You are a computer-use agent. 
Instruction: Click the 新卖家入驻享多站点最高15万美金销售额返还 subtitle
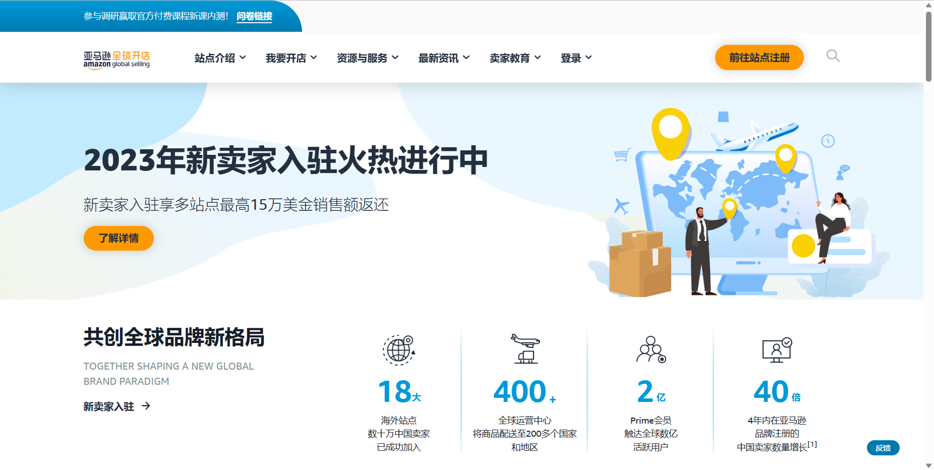236,205
